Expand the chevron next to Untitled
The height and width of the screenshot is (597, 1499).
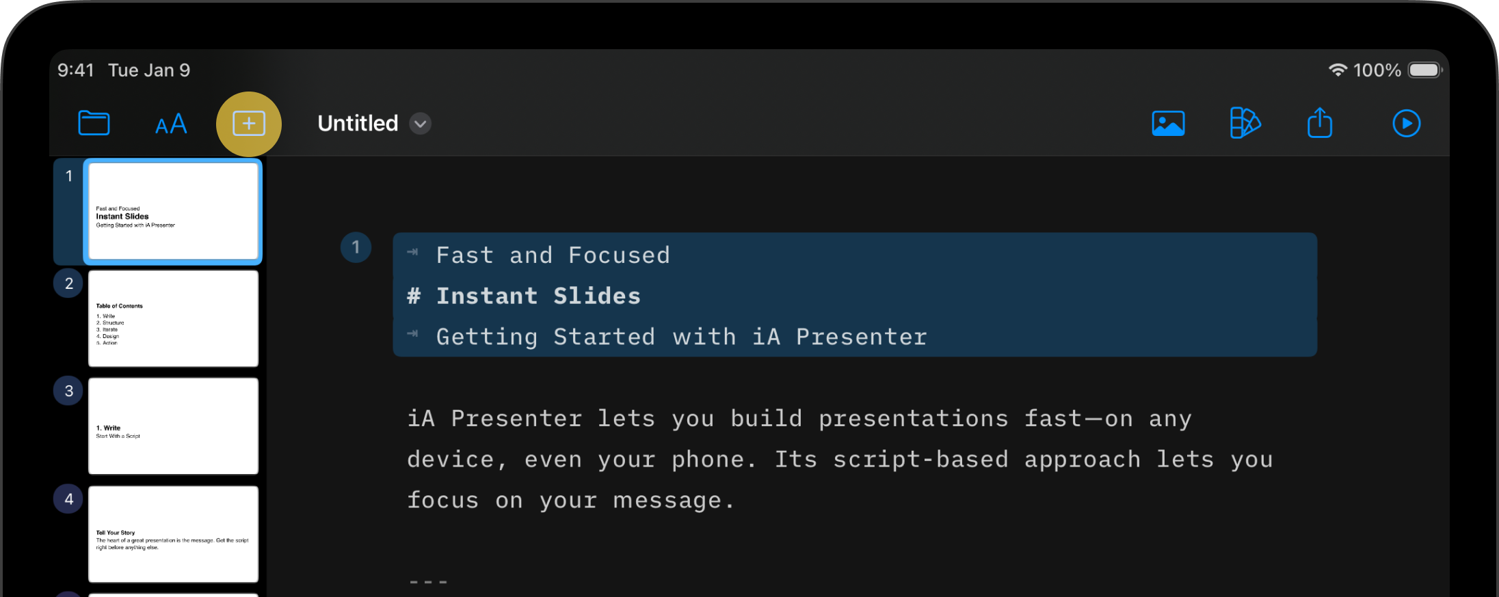(x=420, y=124)
